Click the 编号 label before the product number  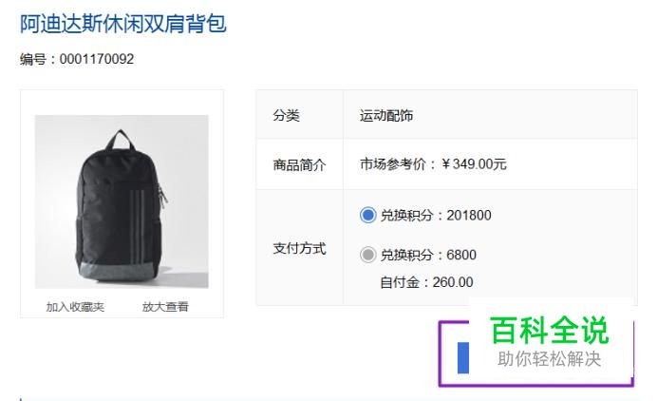tap(32, 59)
